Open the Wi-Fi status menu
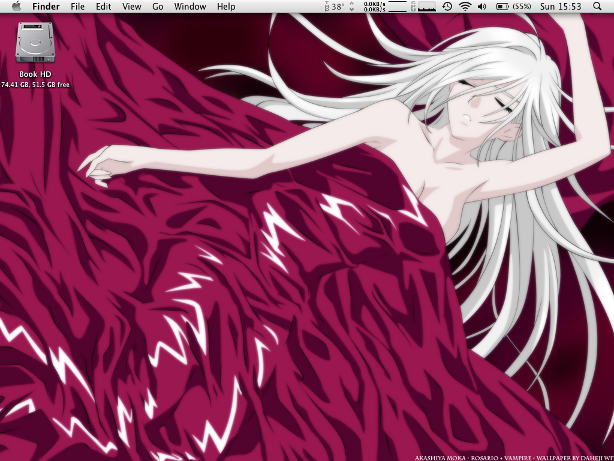 tap(465, 6)
